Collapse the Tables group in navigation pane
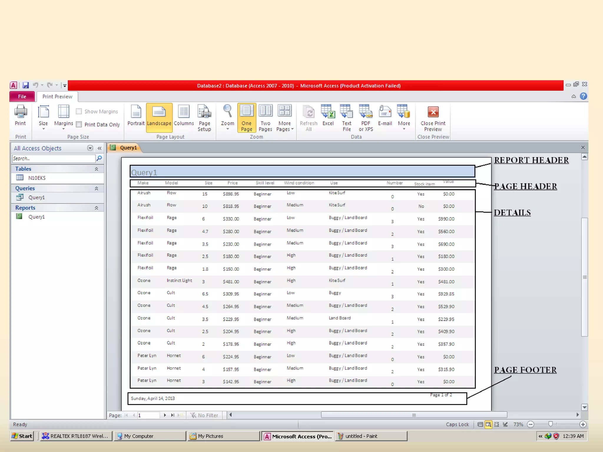 (x=96, y=169)
